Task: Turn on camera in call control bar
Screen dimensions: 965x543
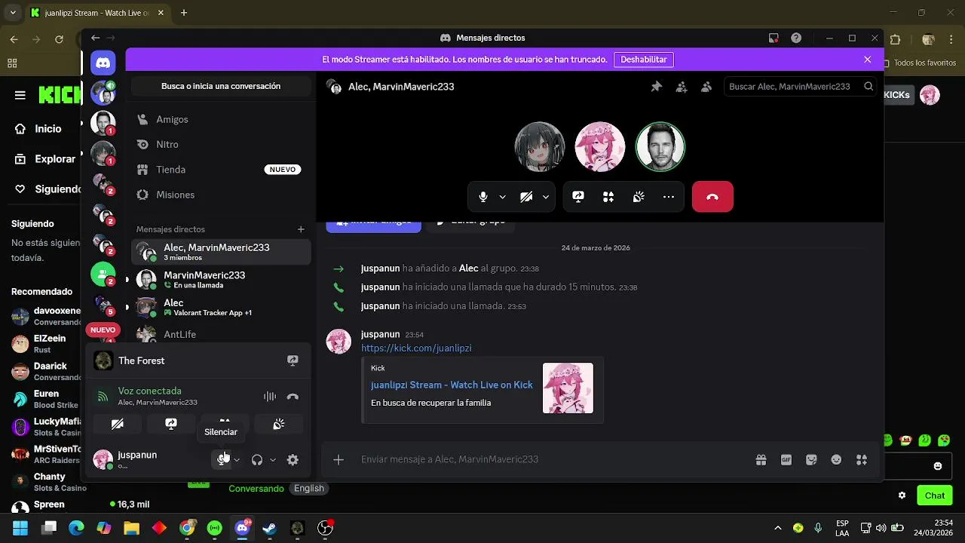Action: click(526, 197)
